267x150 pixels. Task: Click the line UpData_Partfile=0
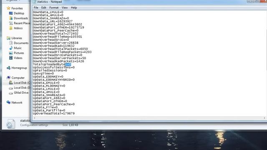(49, 110)
